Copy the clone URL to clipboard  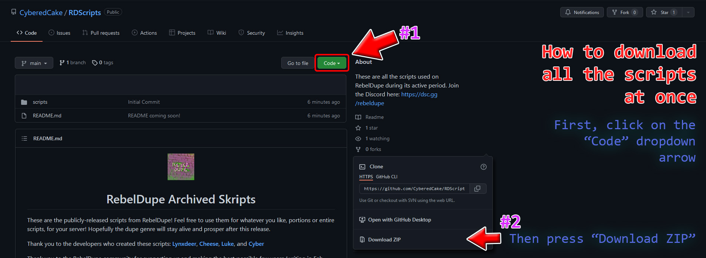478,189
